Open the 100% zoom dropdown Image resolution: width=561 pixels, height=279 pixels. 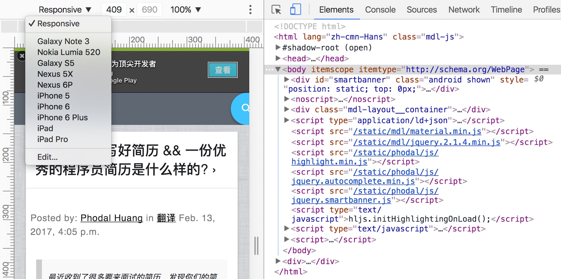coord(185,10)
